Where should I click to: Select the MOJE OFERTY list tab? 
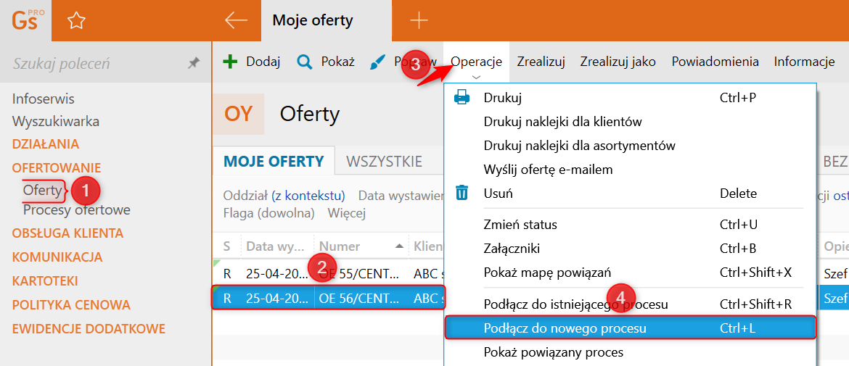pos(274,161)
